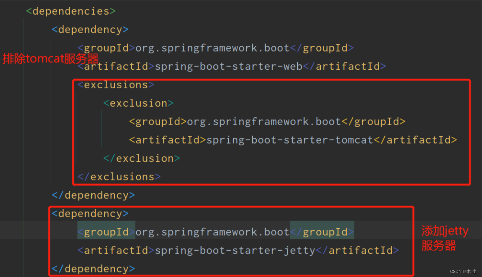The width and height of the screenshot is (482, 277).
Task: Click the highlighted groupId line for jetty
Action: [216, 232]
